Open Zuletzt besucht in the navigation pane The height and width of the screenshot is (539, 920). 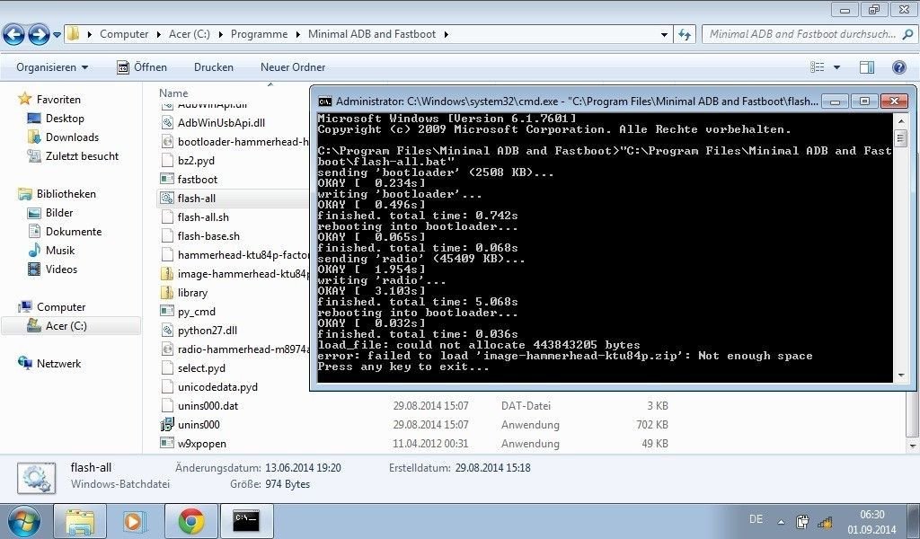point(82,156)
